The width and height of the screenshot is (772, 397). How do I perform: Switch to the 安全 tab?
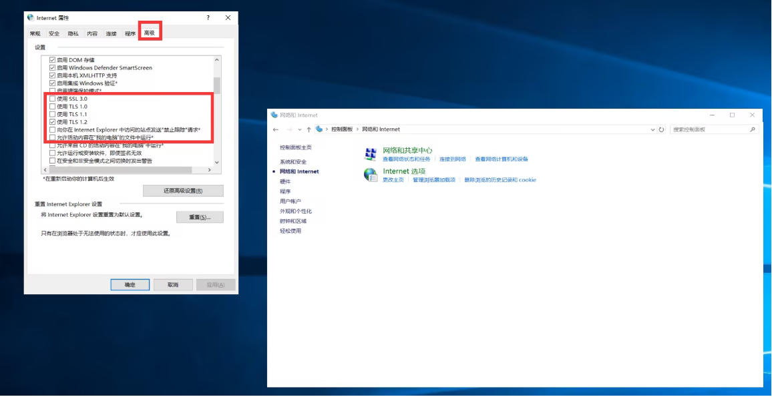click(x=54, y=33)
